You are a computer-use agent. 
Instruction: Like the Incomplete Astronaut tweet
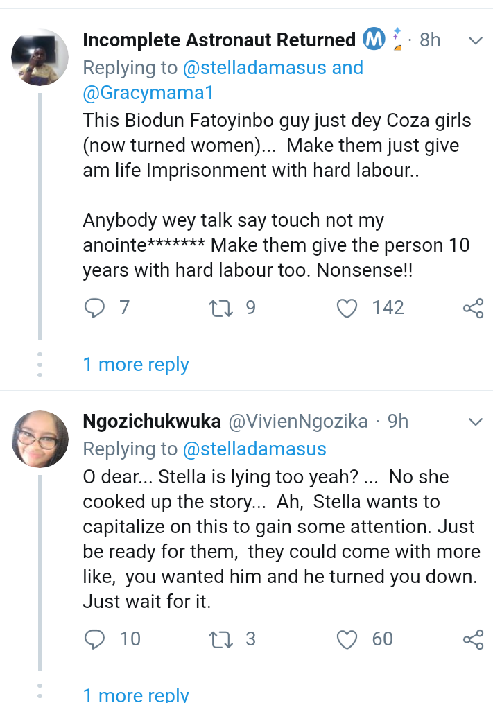pyautogui.click(x=346, y=309)
